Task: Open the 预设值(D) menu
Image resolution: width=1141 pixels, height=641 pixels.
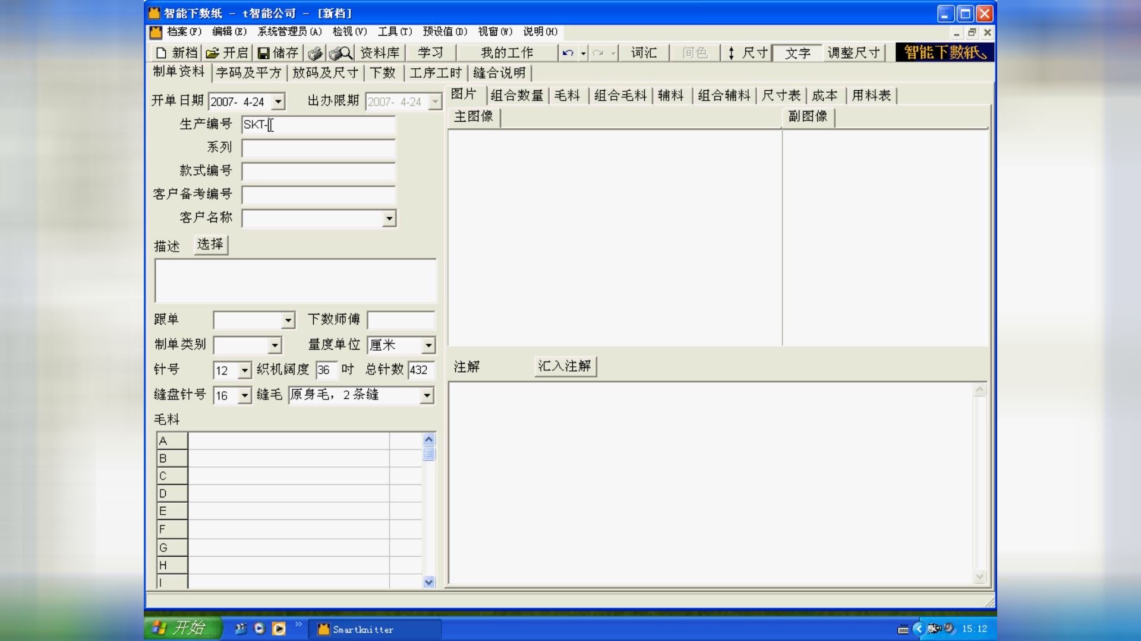Action: (445, 31)
